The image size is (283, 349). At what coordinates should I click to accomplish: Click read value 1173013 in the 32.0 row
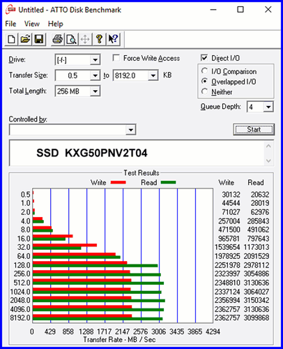point(257,247)
